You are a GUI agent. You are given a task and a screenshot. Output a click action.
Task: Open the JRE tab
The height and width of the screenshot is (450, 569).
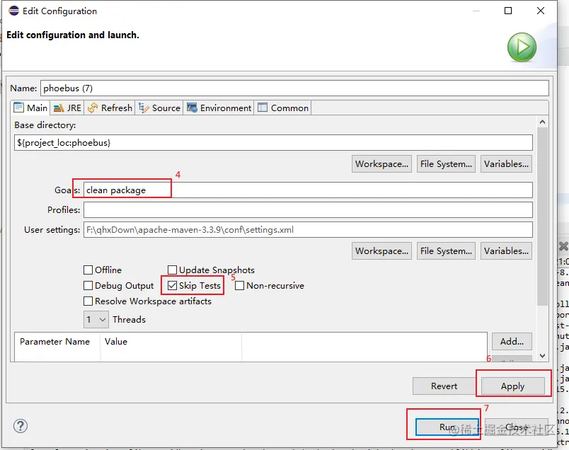(x=67, y=108)
